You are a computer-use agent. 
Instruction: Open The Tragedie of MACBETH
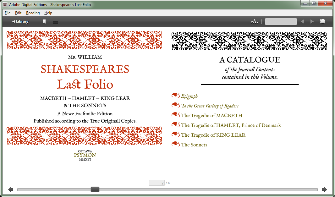(212, 115)
